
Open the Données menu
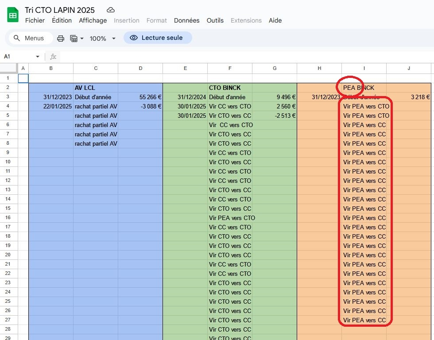186,20
